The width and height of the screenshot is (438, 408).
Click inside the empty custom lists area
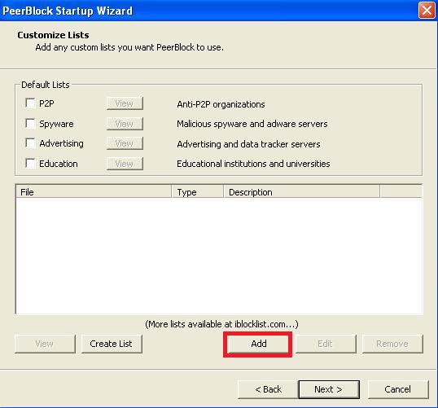pyautogui.click(x=219, y=256)
